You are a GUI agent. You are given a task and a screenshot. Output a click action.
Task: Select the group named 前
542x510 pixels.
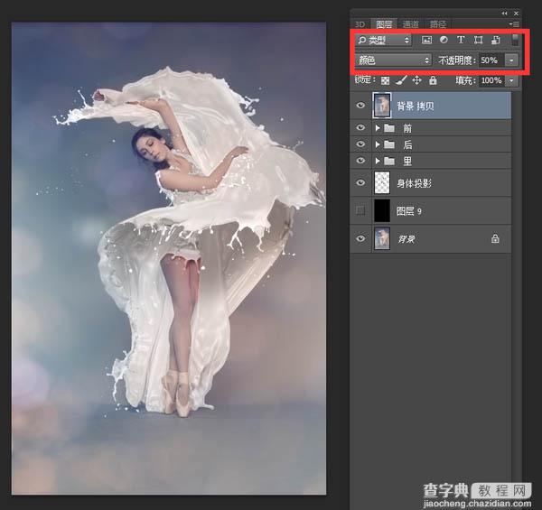pyautogui.click(x=407, y=128)
